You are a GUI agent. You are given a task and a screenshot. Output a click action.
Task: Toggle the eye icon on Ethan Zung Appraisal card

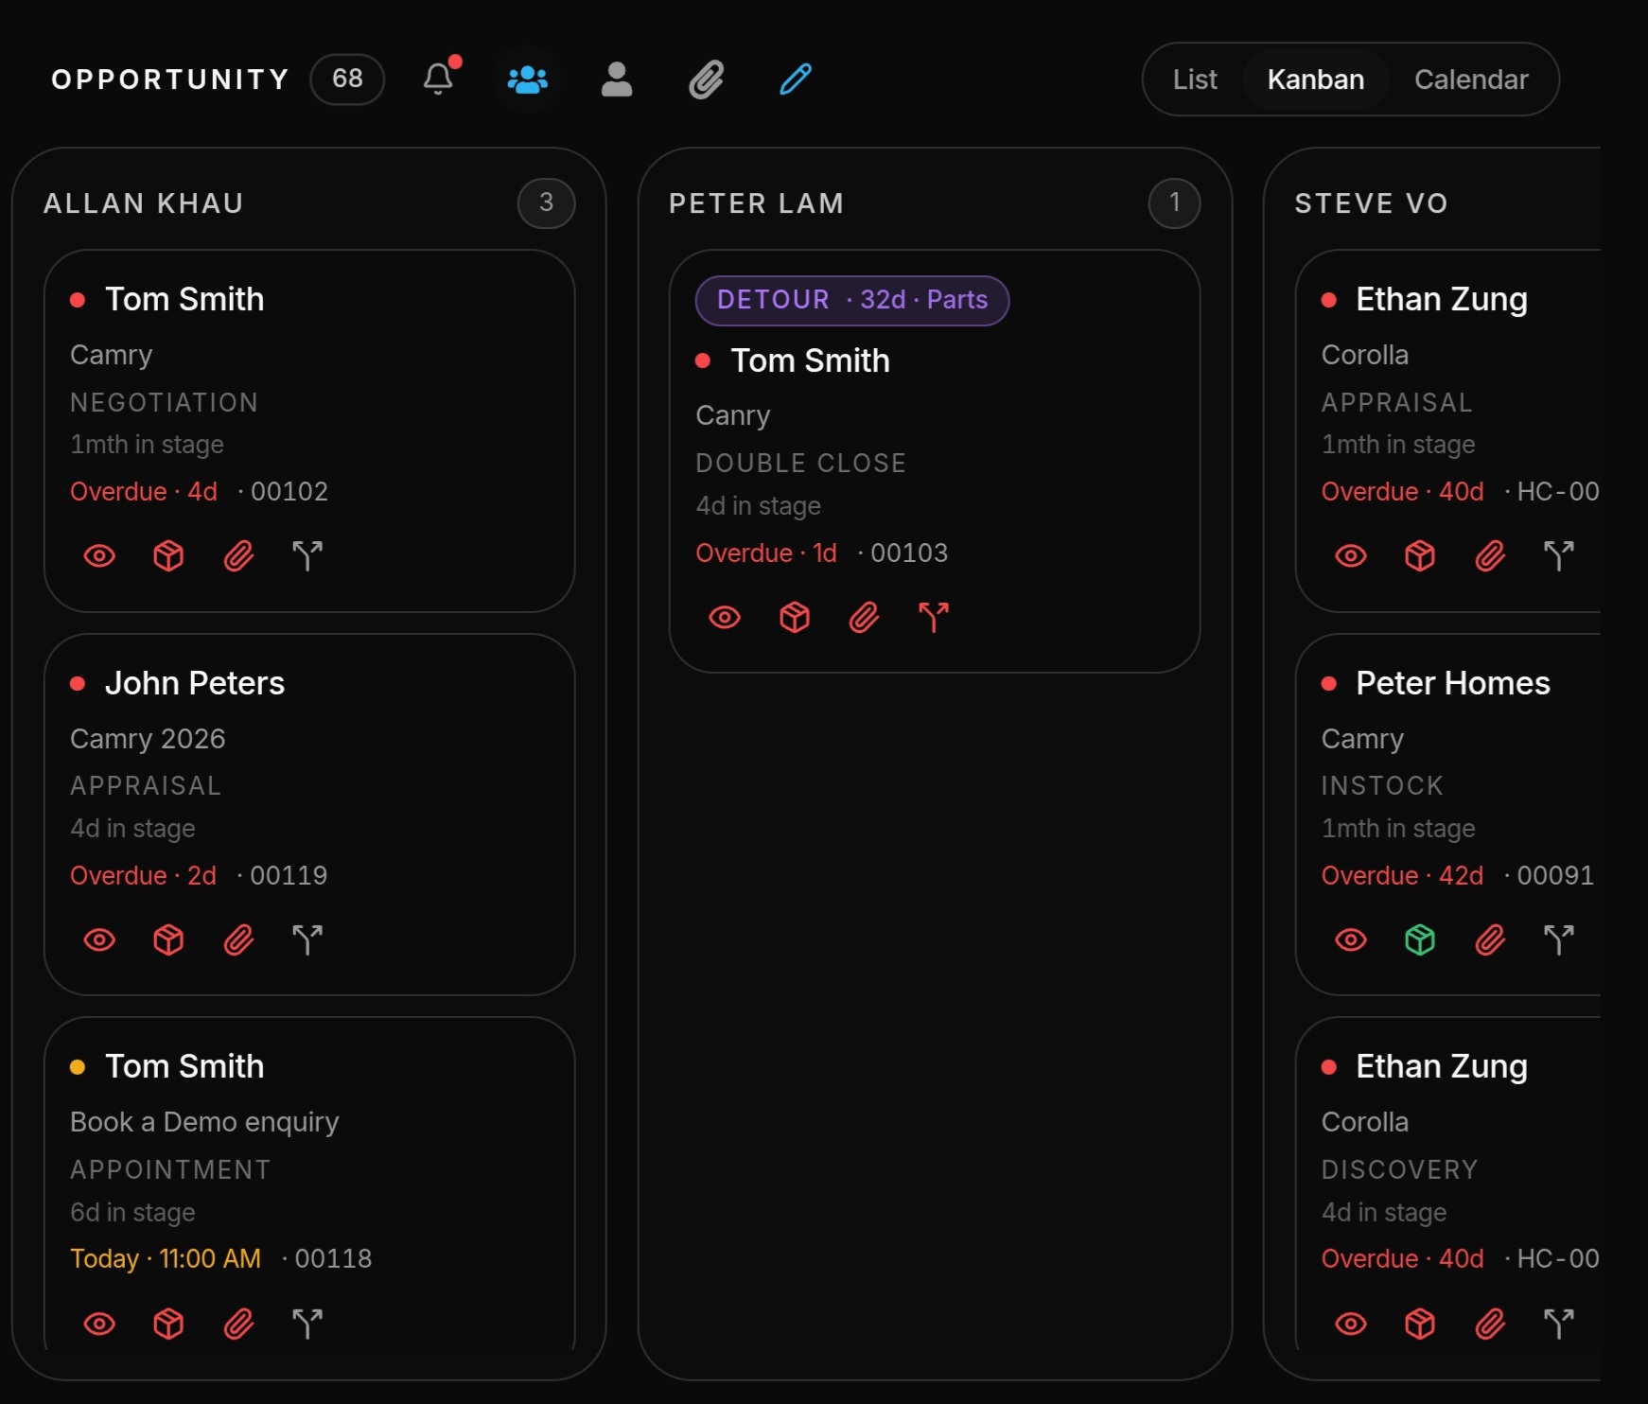pos(1351,556)
